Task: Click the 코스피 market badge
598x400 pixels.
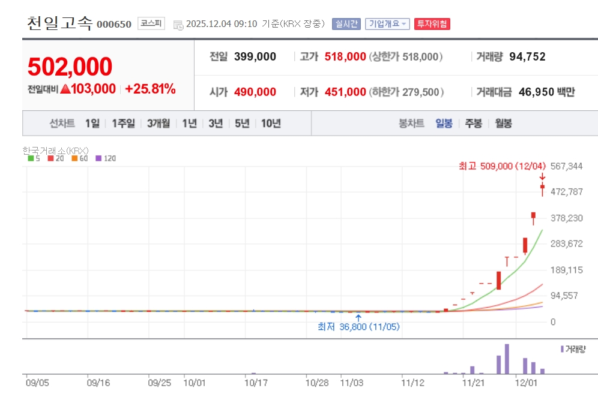Action: point(151,24)
